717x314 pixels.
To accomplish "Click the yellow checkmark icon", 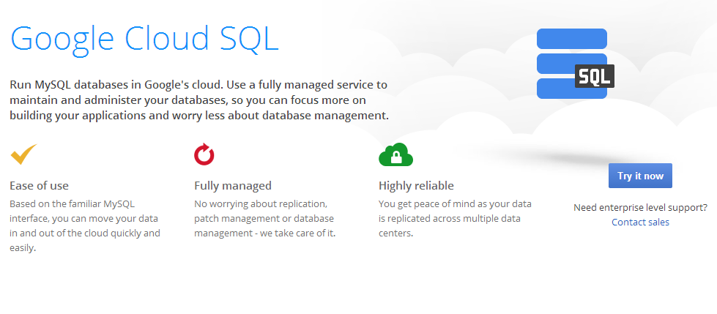I will (x=23, y=154).
